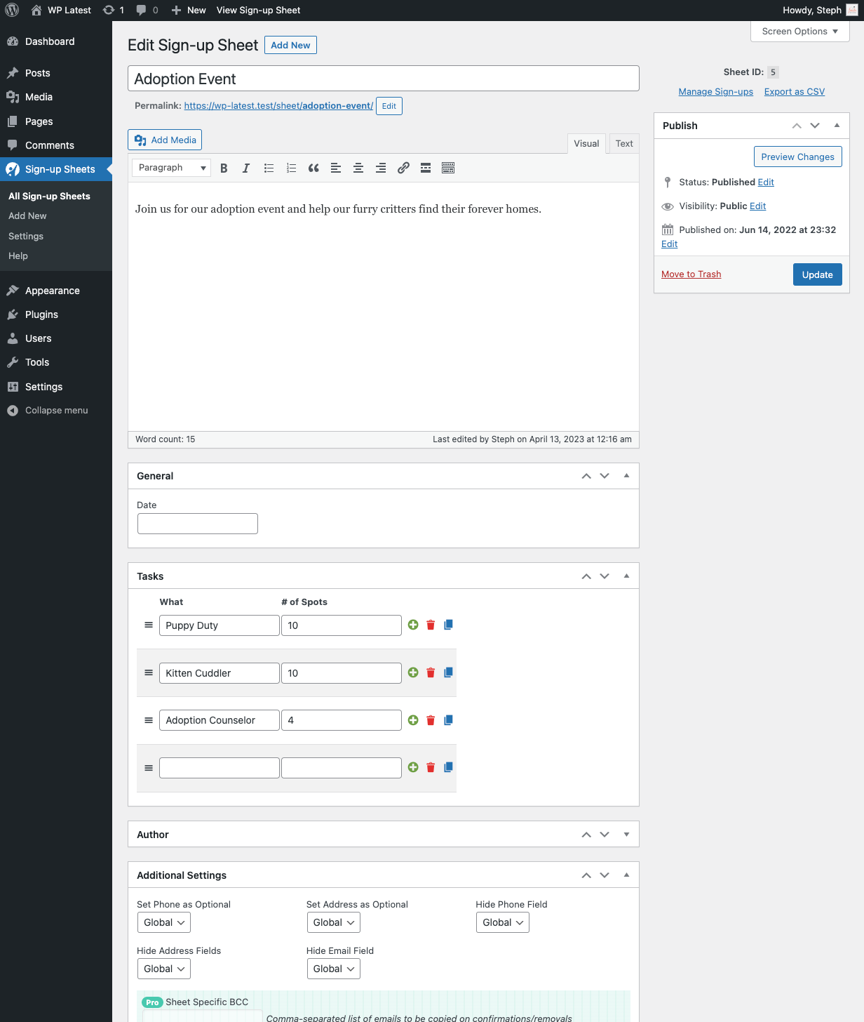Open comments indicator in admin bar

pyautogui.click(x=147, y=10)
